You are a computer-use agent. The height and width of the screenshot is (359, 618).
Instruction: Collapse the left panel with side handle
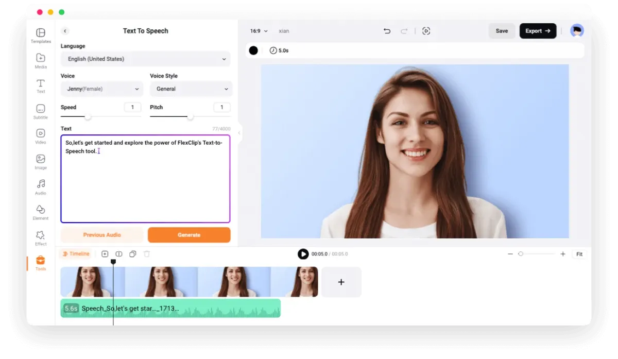239,133
